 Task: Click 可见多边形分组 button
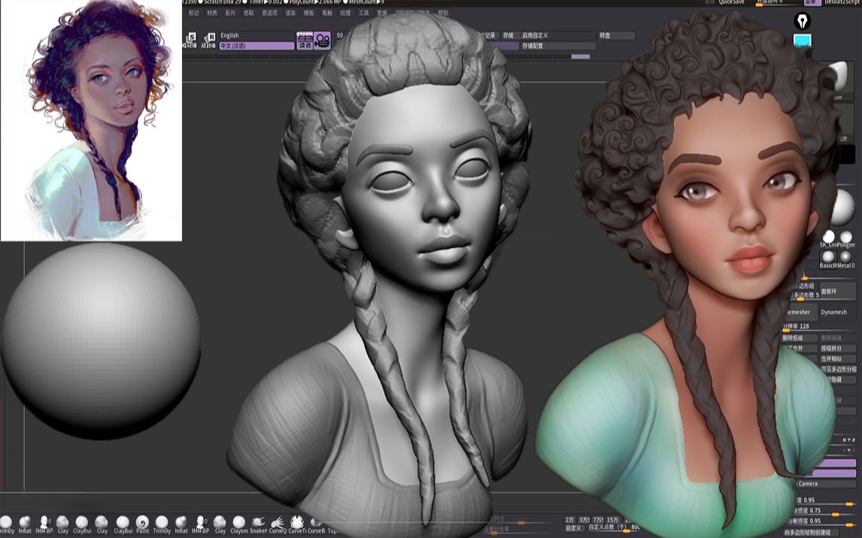pos(838,370)
